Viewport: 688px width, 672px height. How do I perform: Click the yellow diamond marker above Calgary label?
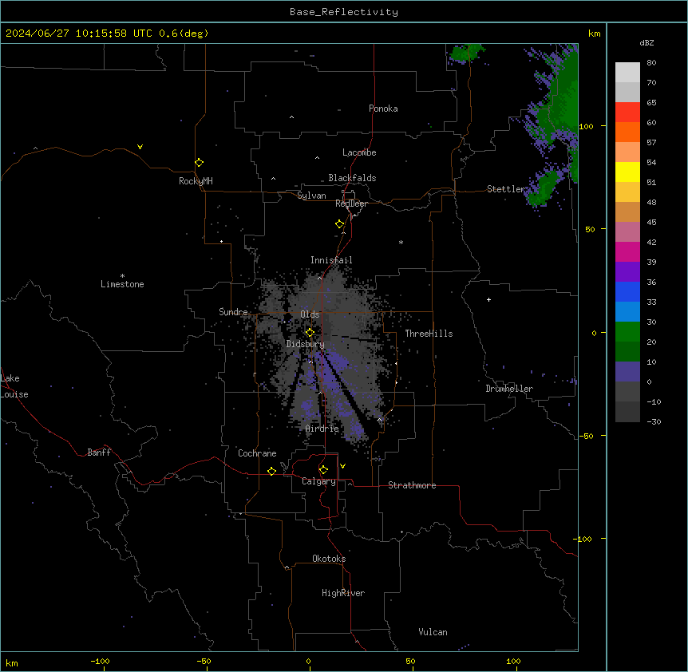[x=323, y=470]
